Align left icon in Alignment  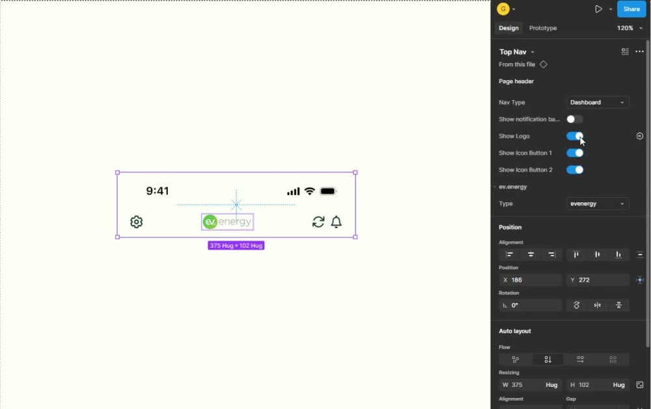(510, 254)
